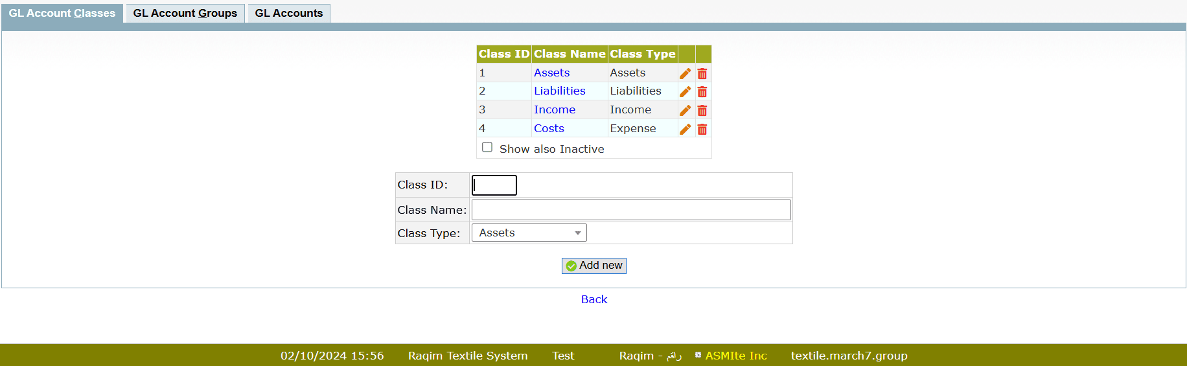Delete the Costs class row

click(702, 129)
